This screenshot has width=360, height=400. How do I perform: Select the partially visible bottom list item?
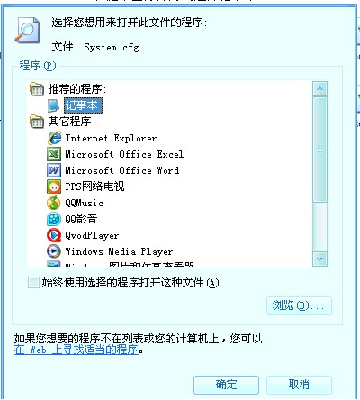(x=121, y=264)
